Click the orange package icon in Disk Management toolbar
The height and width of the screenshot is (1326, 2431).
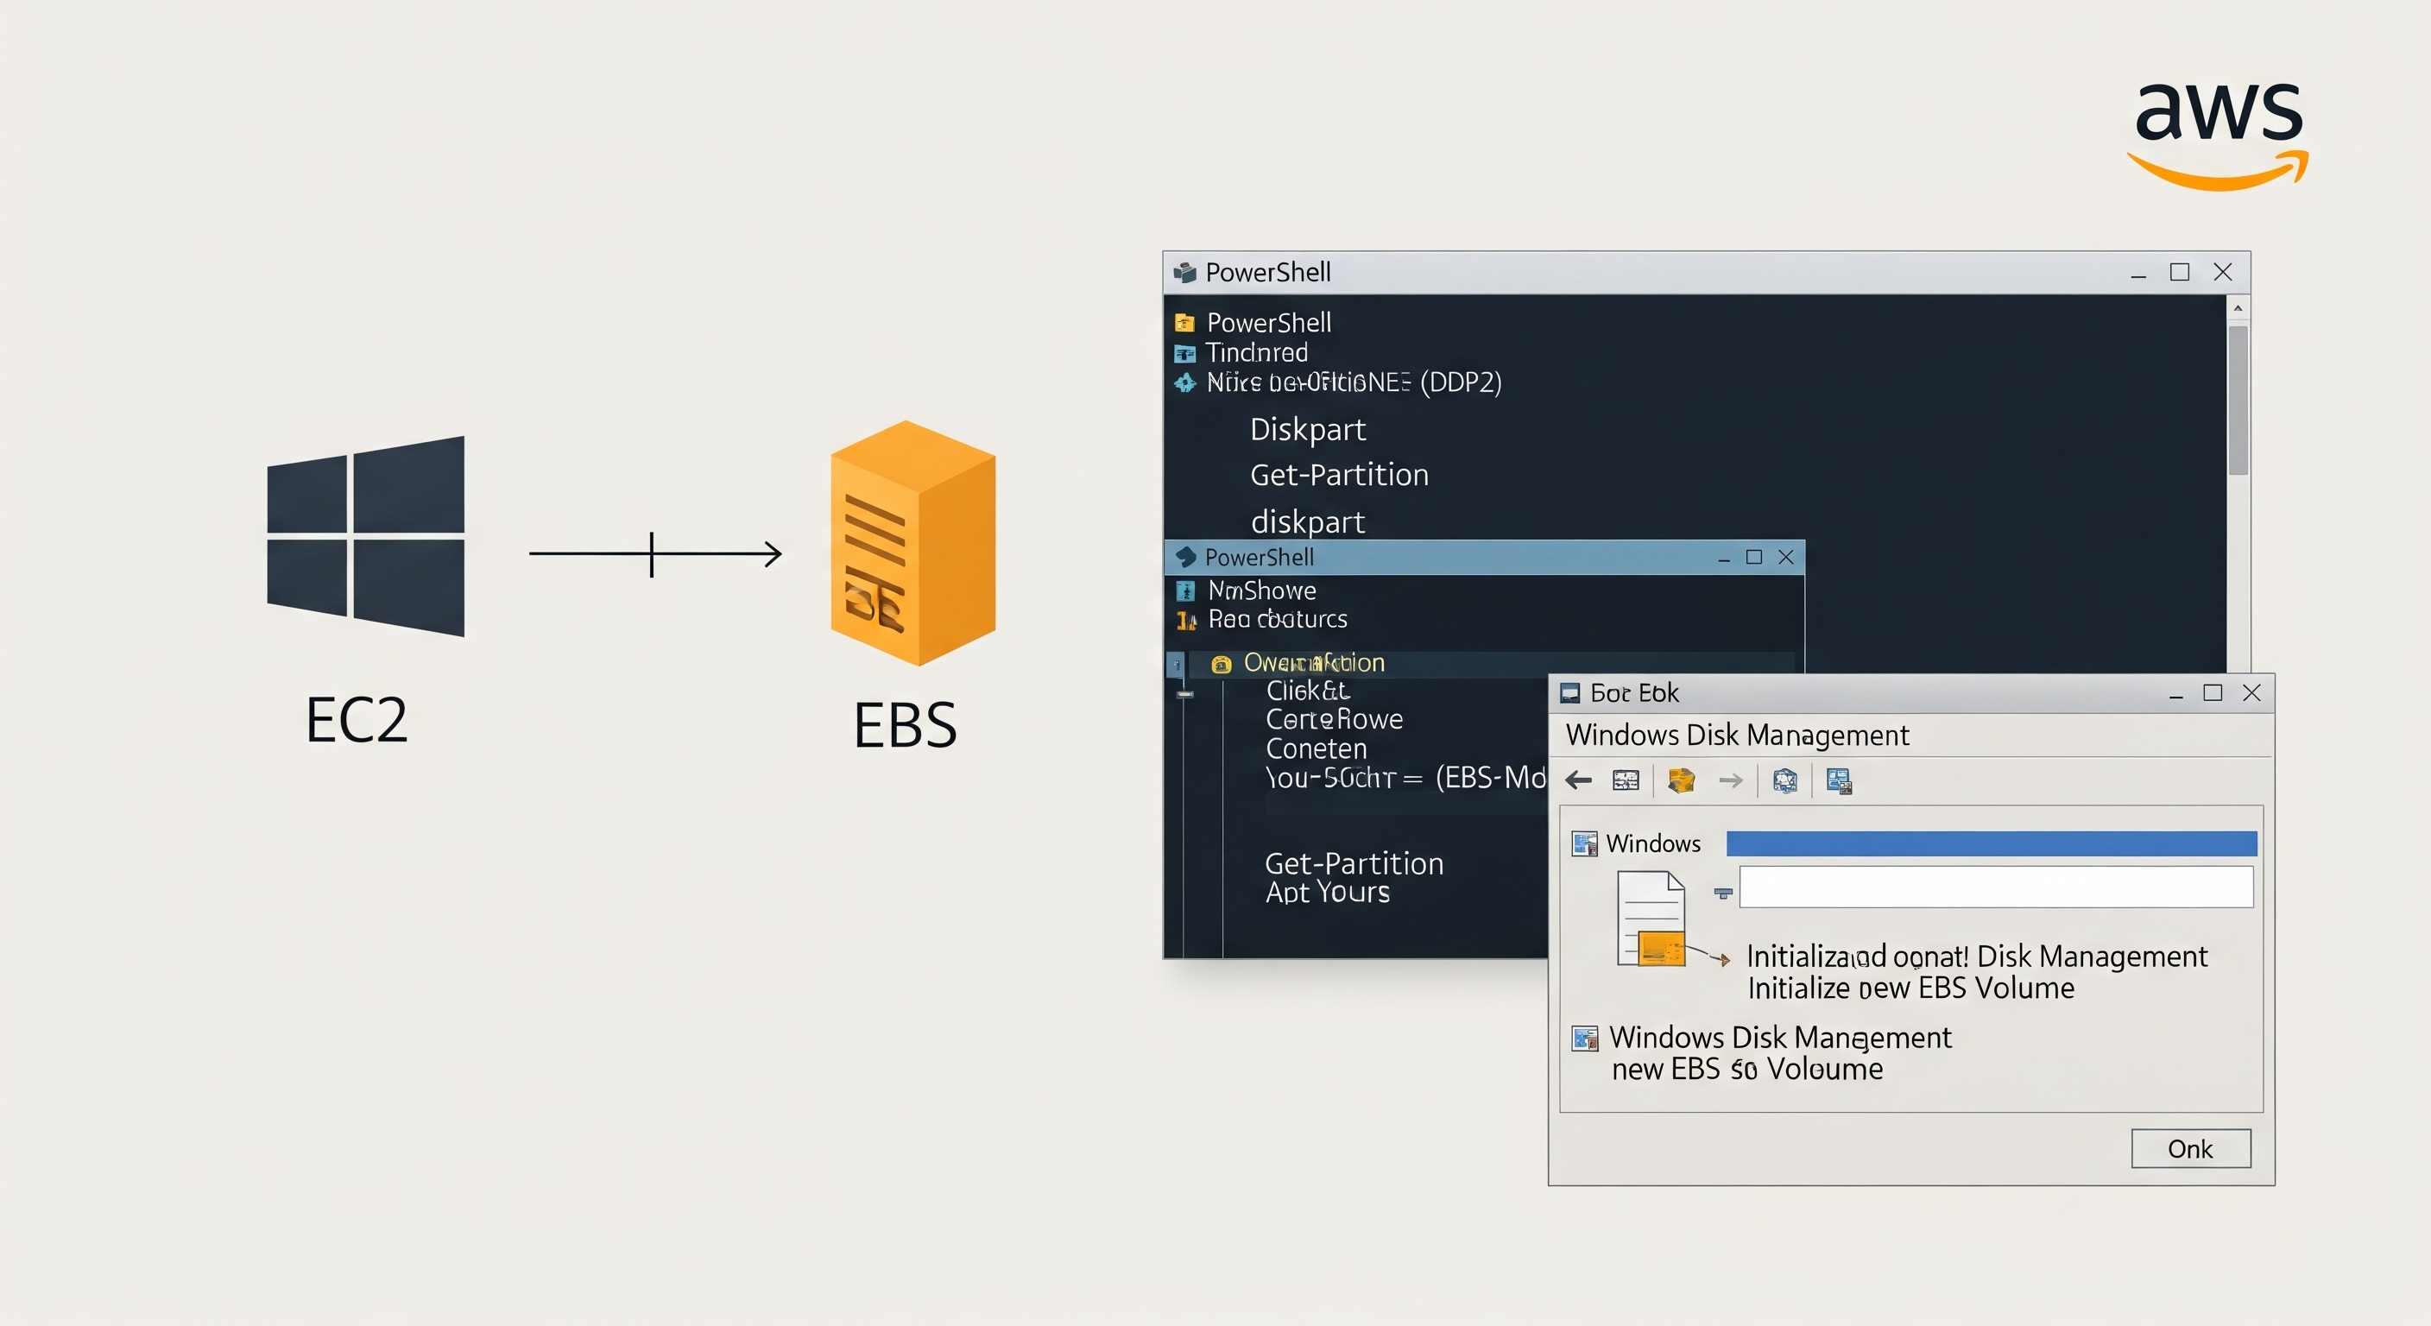pos(1681,780)
